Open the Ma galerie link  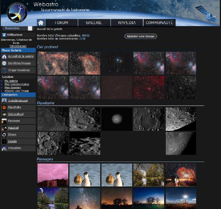11,81
